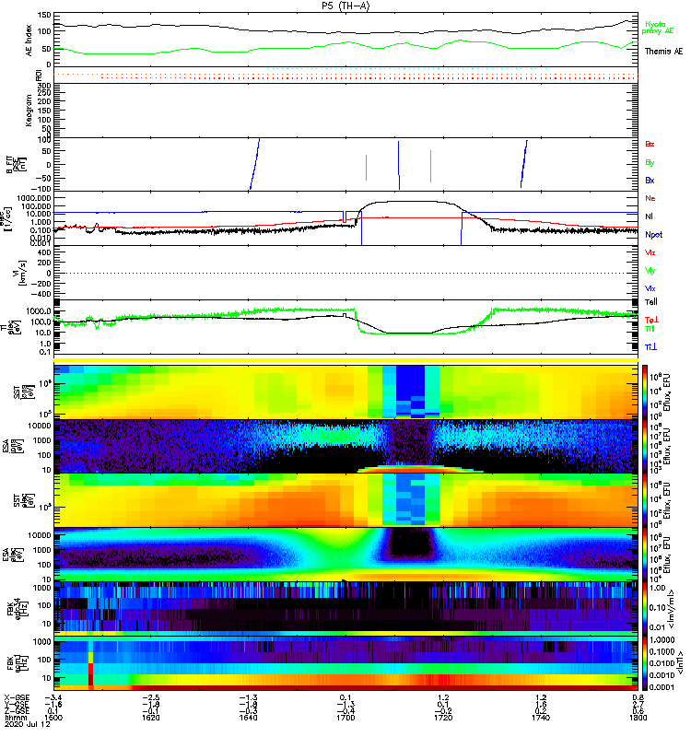Screen dimensions: 691x737
Task: Click the "0.001" density axis tick
Action: click(40, 243)
